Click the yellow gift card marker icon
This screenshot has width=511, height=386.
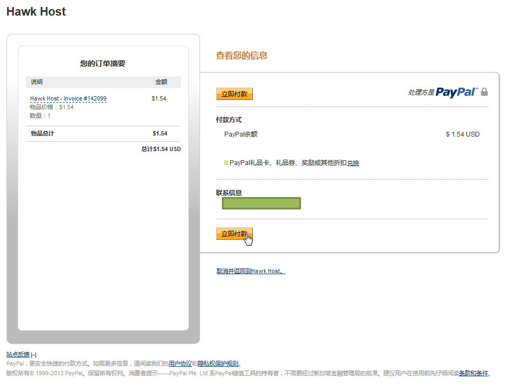pyautogui.click(x=226, y=162)
